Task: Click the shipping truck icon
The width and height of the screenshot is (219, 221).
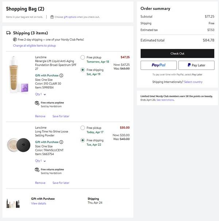Action: [8, 33]
